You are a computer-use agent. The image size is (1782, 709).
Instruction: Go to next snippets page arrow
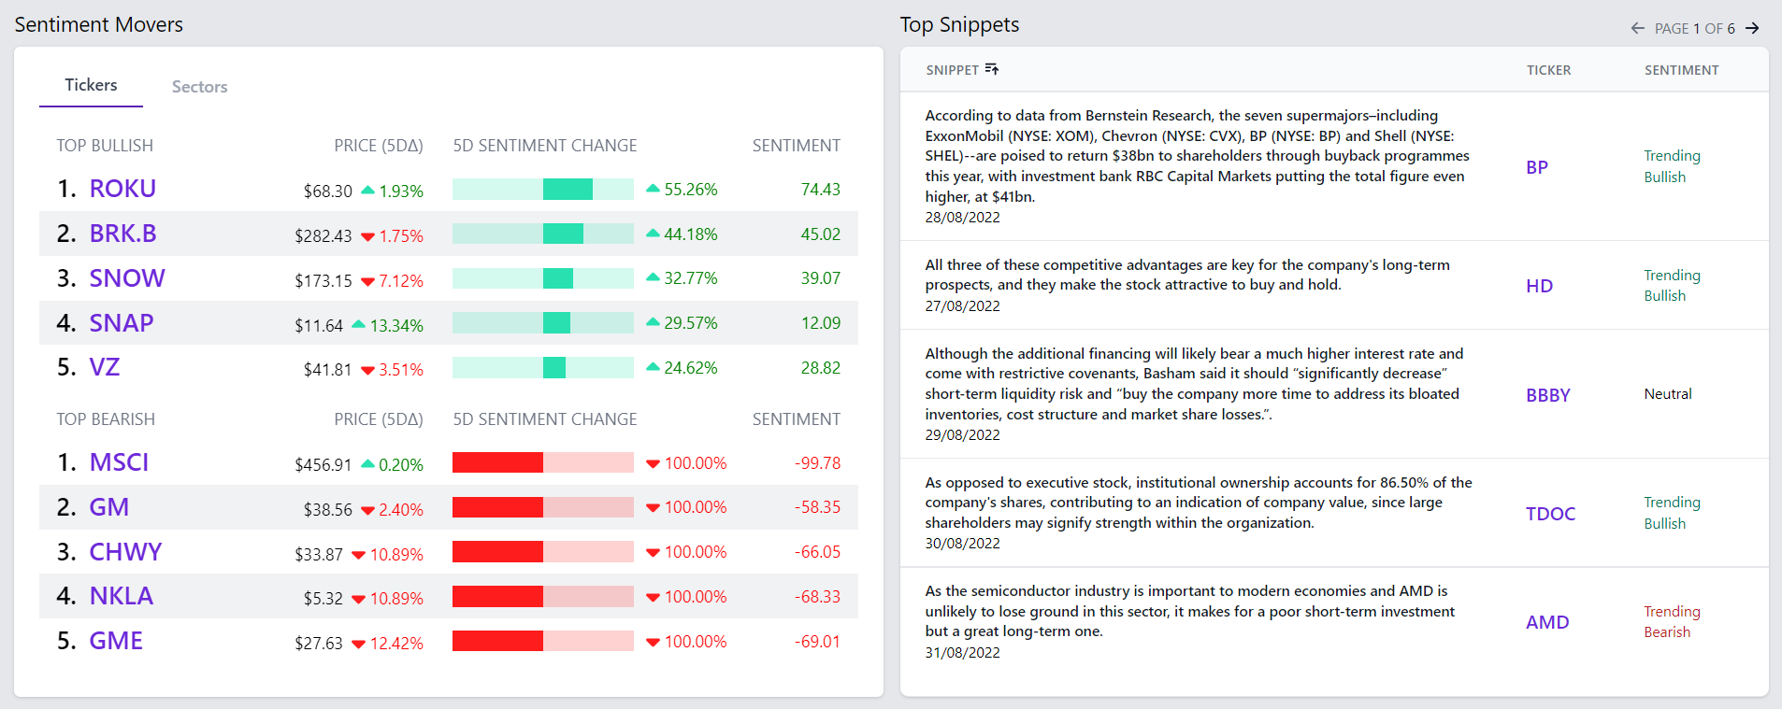[1752, 28]
